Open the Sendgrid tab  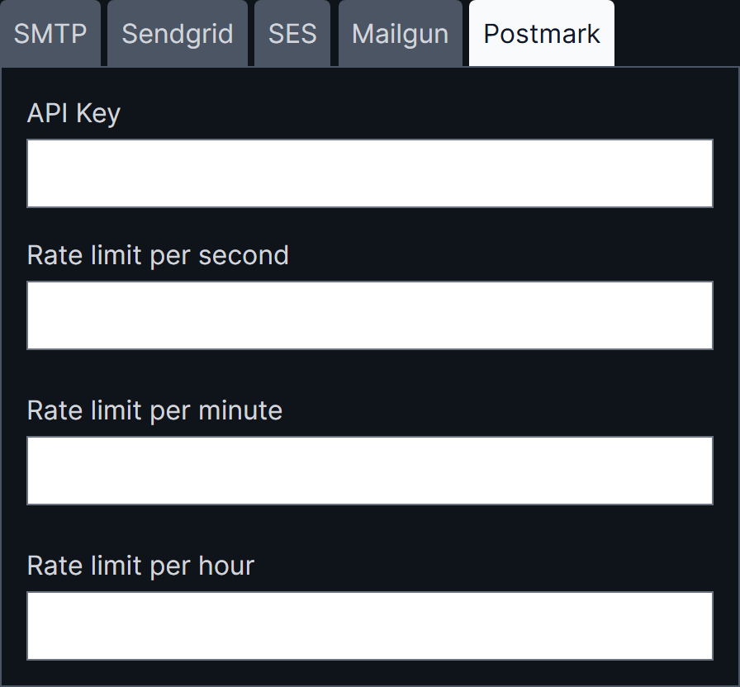[178, 34]
